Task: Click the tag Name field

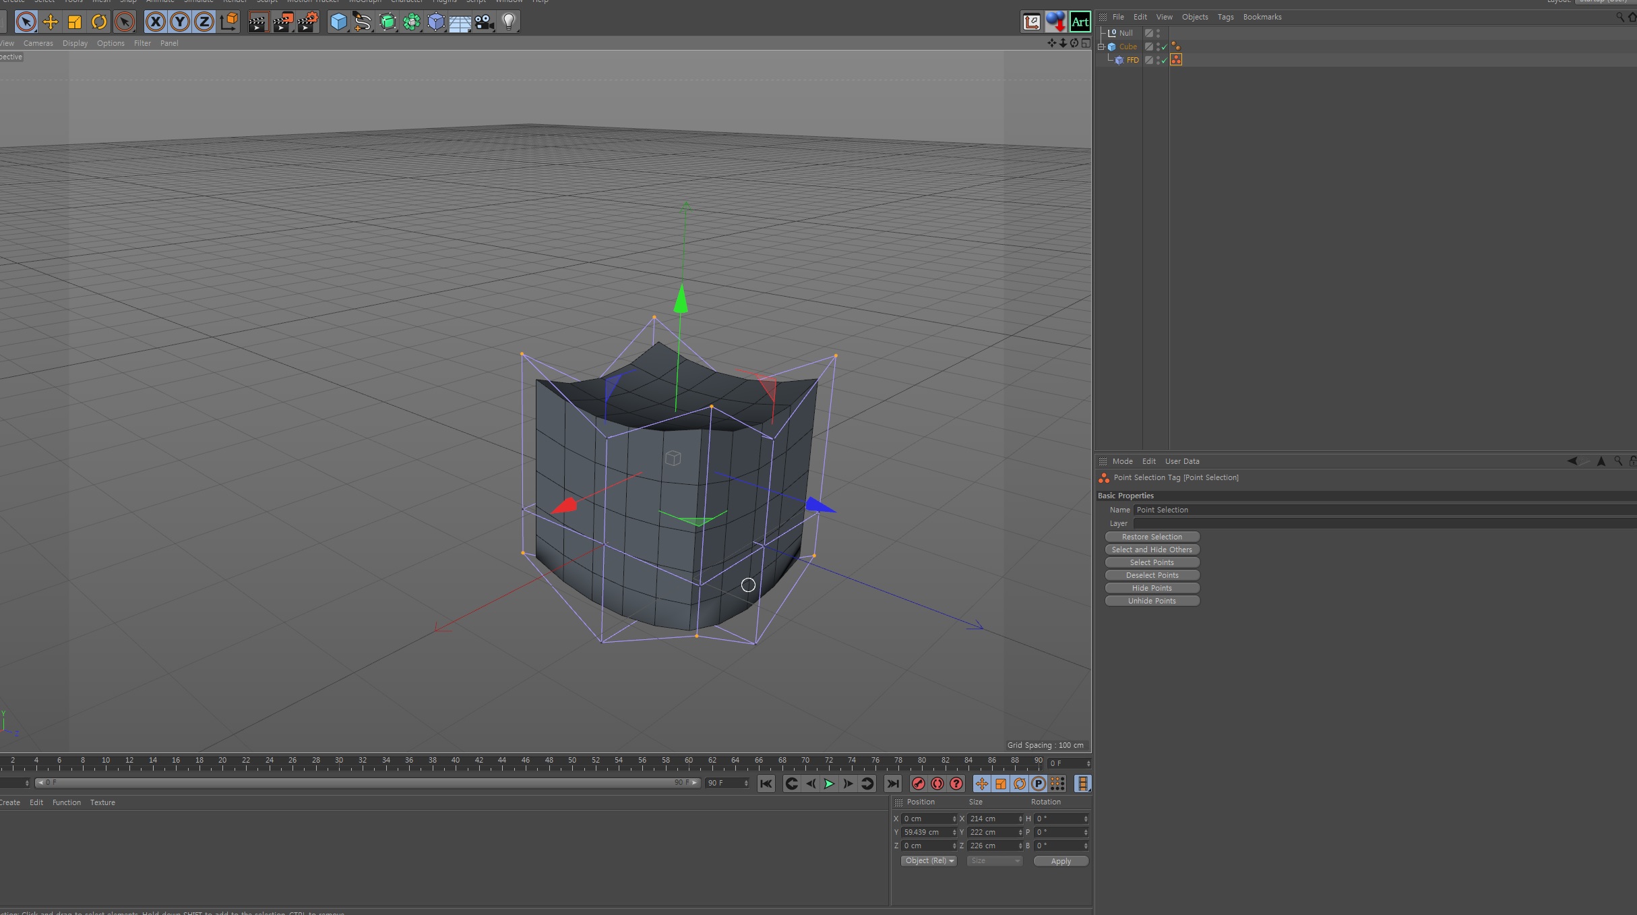Action: (1384, 510)
